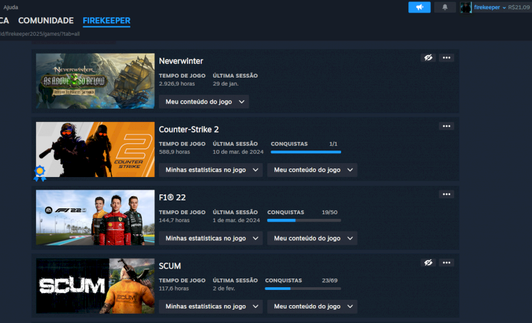Click the blue ribbon badge on Counter-Strike 2
Image resolution: width=532 pixels, height=323 pixels.
[x=40, y=174]
